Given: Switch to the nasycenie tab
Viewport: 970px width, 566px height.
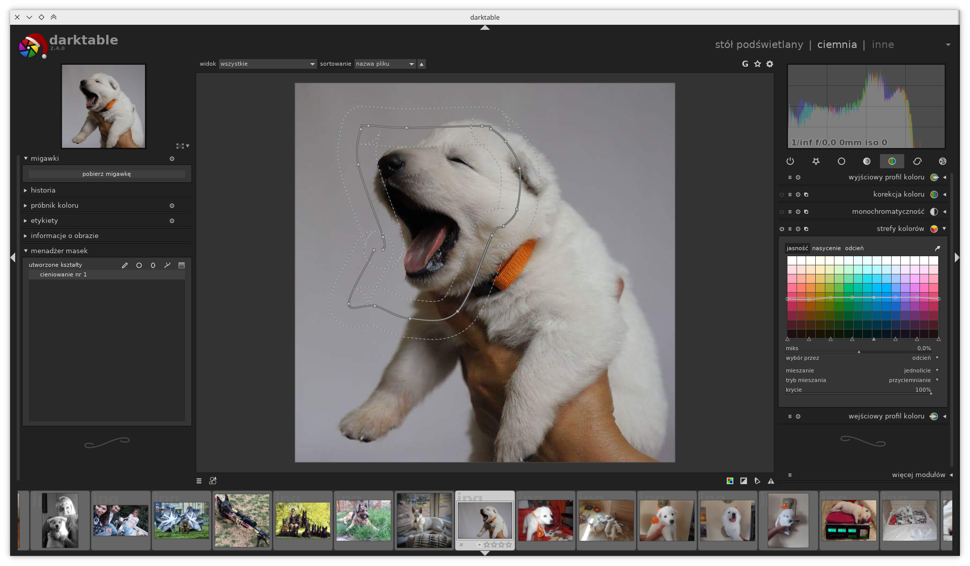Looking at the screenshot, I should click(x=826, y=248).
